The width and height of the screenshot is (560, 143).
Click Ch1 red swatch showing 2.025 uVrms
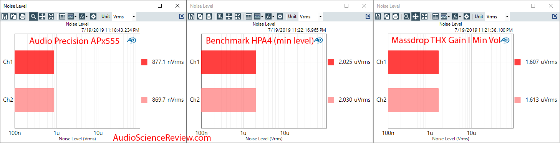331,62
